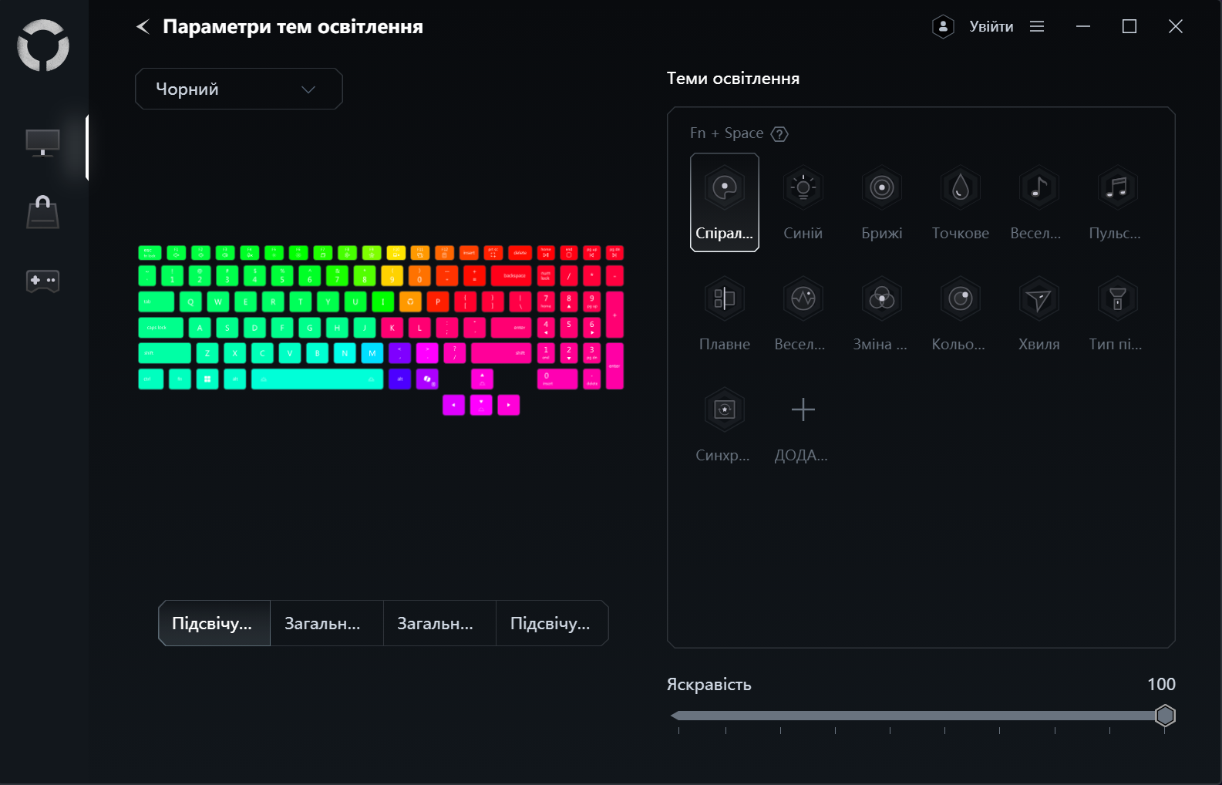Click the Яскравість brightness slider handle
The image size is (1222, 785).
[1165, 716]
